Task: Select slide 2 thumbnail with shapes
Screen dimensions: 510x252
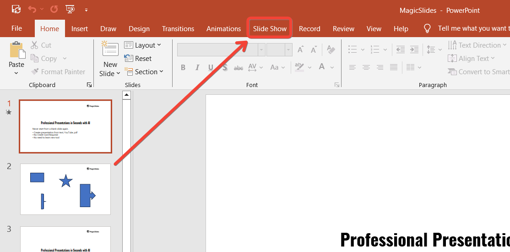Action: click(x=65, y=189)
